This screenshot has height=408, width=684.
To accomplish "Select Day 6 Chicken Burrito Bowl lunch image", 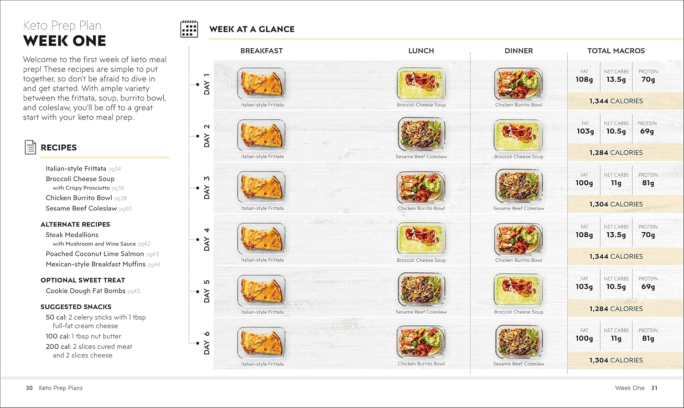I will click(x=421, y=342).
